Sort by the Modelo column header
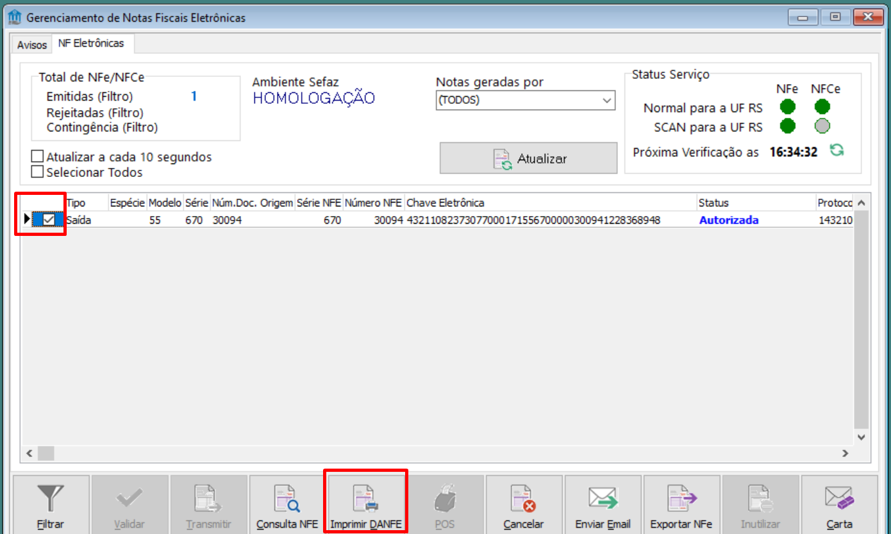This screenshot has width=891, height=534. click(165, 203)
